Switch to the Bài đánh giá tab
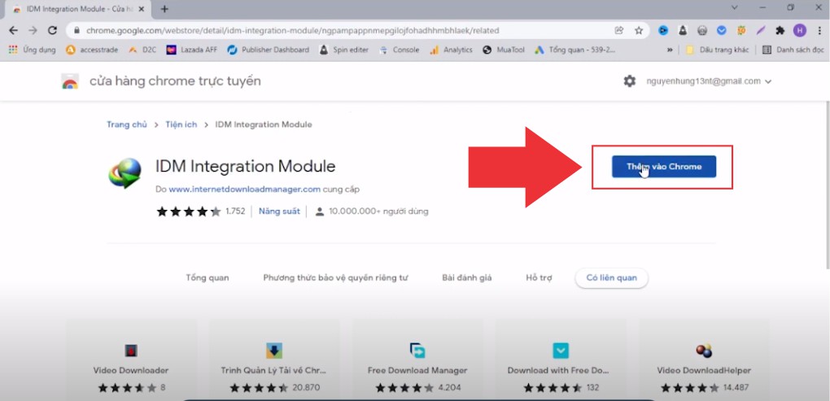Image resolution: width=830 pixels, height=401 pixels. point(467,277)
